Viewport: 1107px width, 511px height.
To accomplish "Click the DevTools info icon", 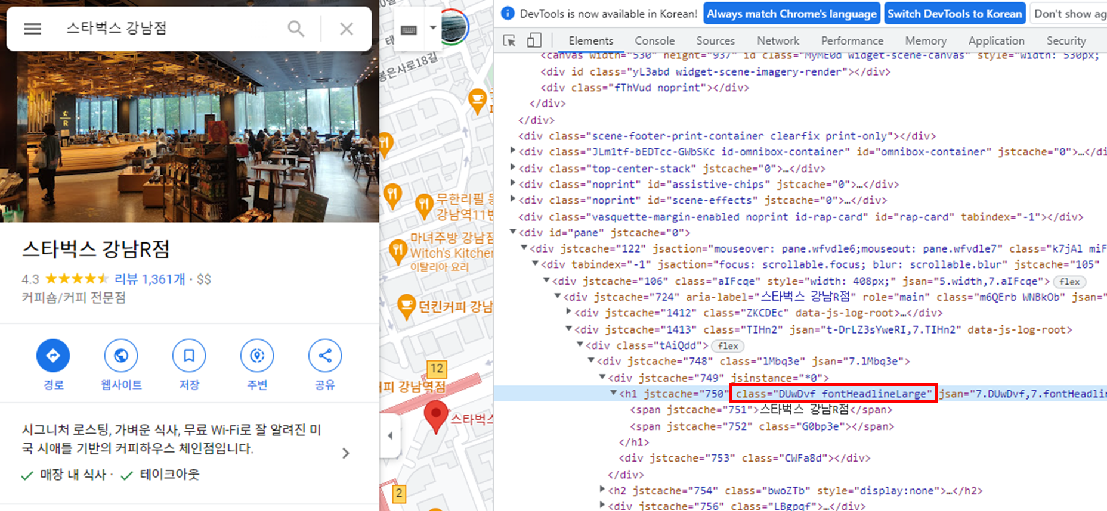I will click(508, 13).
